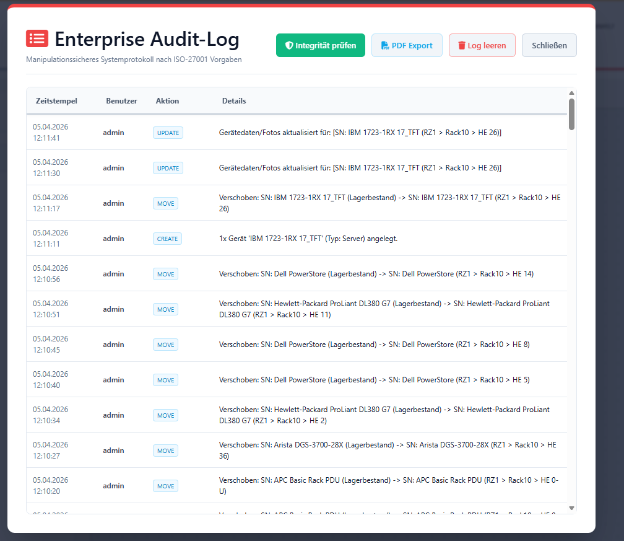Click timestamp 05.04.2026 12:10:51

[51, 309]
